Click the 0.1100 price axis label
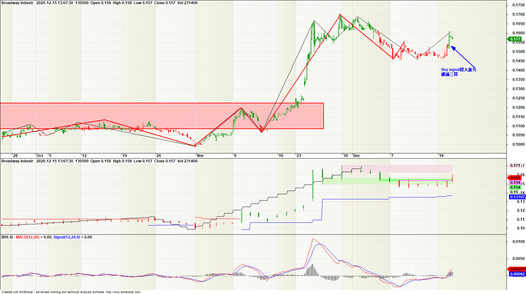 (x=519, y=126)
